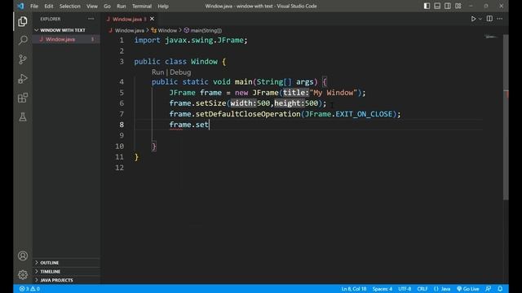Open notifications bell icon
This screenshot has width=522, height=293.
pyautogui.click(x=500, y=289)
